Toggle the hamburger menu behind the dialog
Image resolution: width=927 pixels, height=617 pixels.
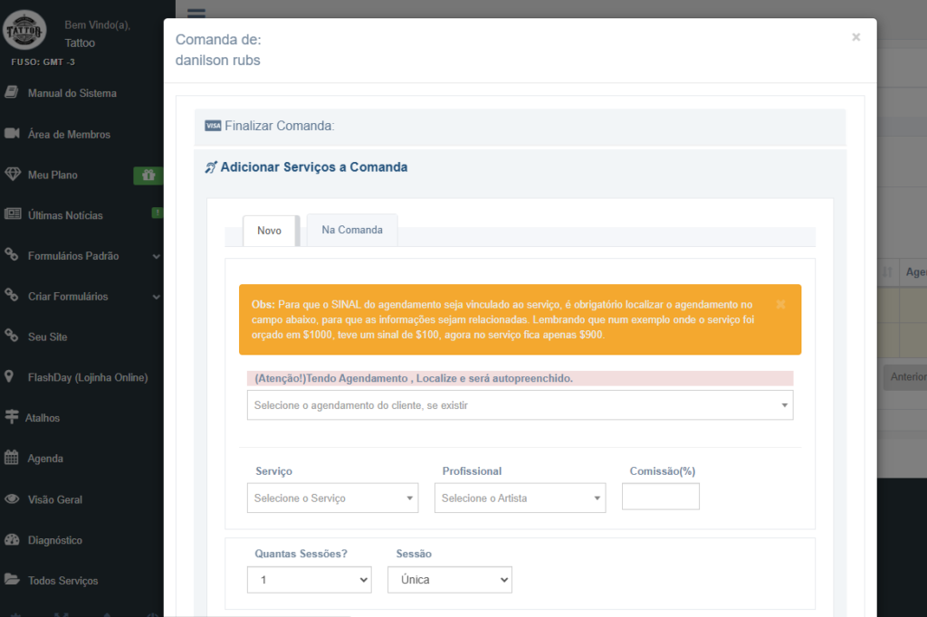196,13
